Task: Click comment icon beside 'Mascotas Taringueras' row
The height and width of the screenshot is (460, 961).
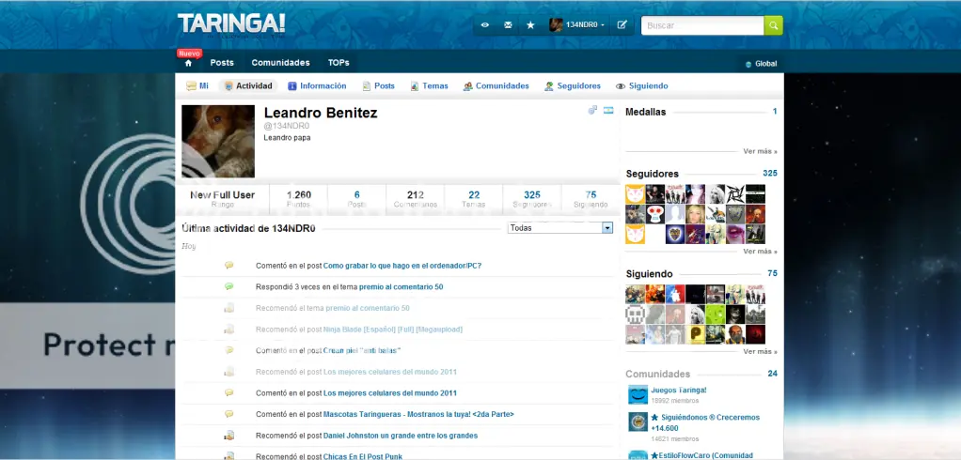Action: point(228,414)
